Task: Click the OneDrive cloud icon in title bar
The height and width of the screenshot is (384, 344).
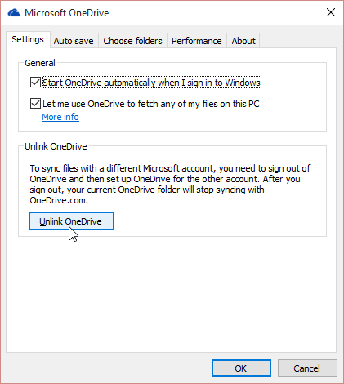Action: click(x=14, y=13)
